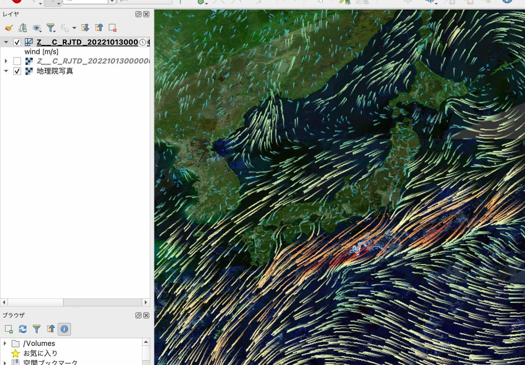
Task: Click the add group icon in Layers panel
Action: (23, 28)
